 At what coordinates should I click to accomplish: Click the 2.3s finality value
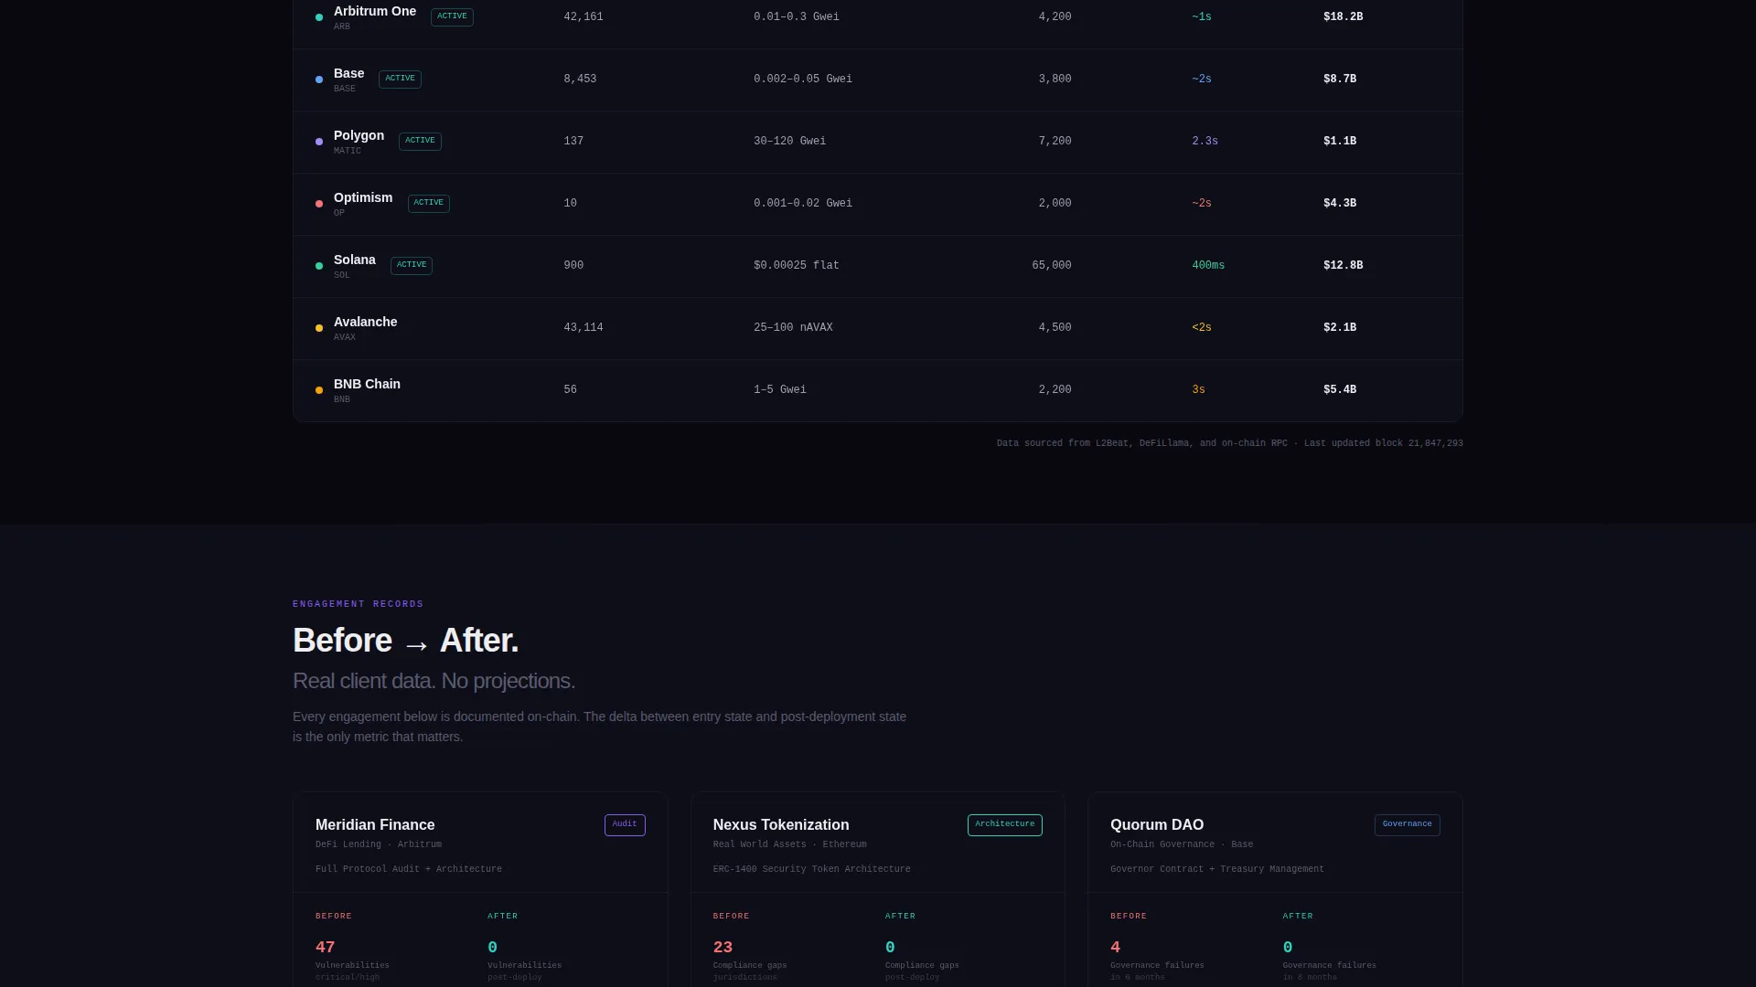coord(1205,141)
